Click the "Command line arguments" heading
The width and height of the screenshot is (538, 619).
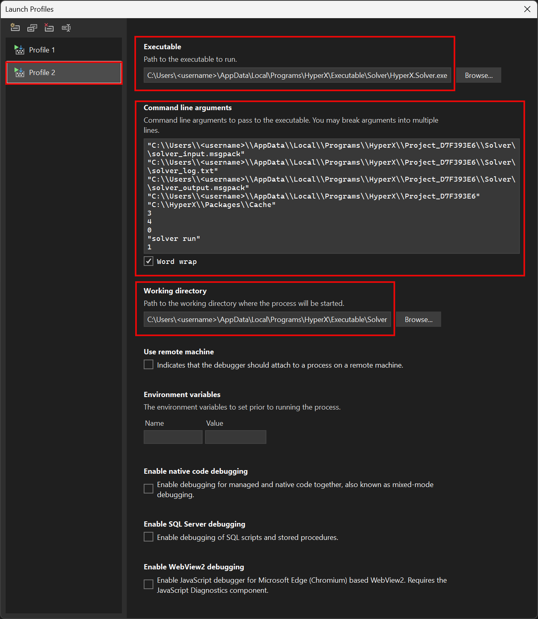tap(188, 108)
